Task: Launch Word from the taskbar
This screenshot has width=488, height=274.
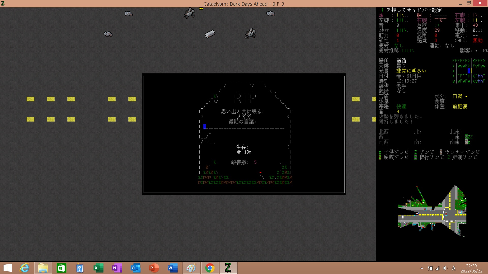Action: pos(173,268)
